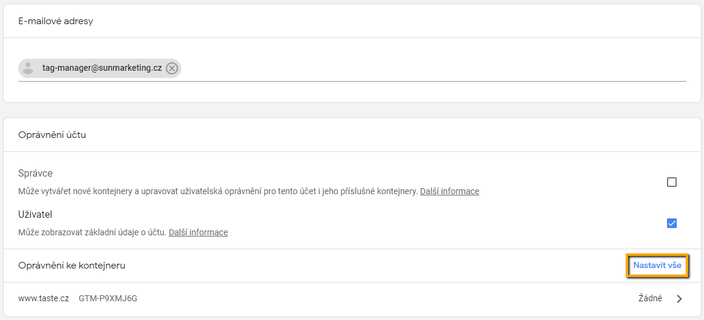Click the E-mailové adresy section header
The height and width of the screenshot is (320, 704).
56,21
